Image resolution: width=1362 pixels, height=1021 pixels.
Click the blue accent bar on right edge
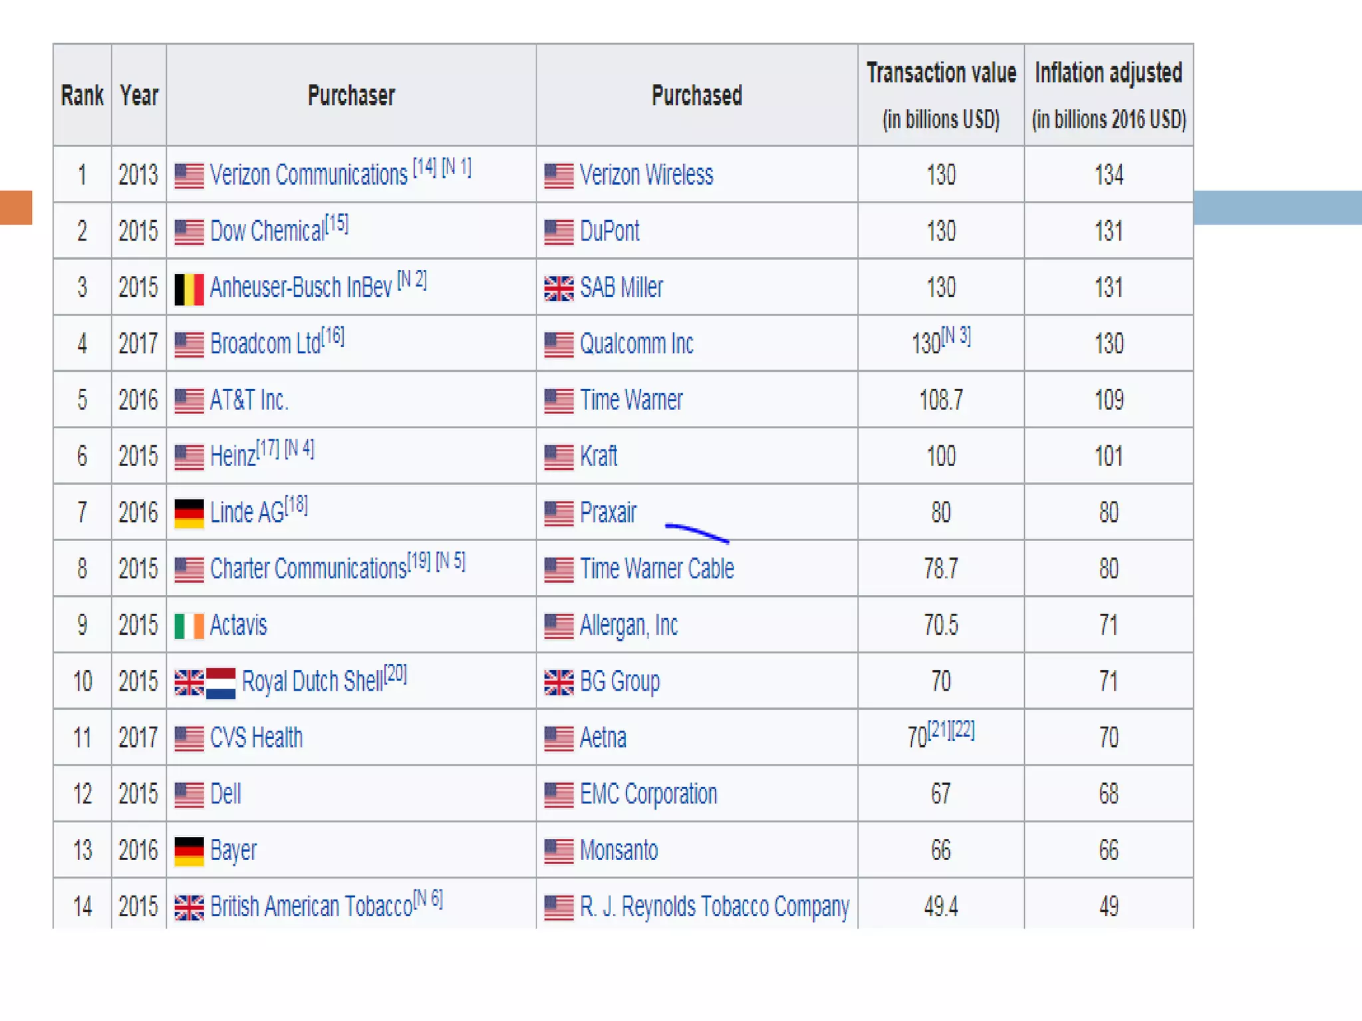[1277, 207]
